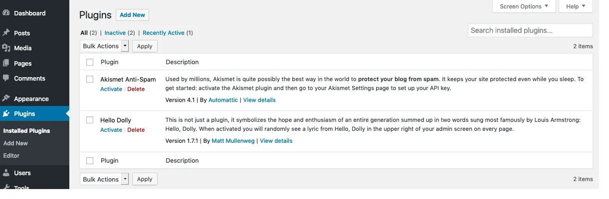This screenshot has height=199, width=609.
Task: Delete the Akismet Anti-Spam plugin
Action: pyautogui.click(x=136, y=89)
